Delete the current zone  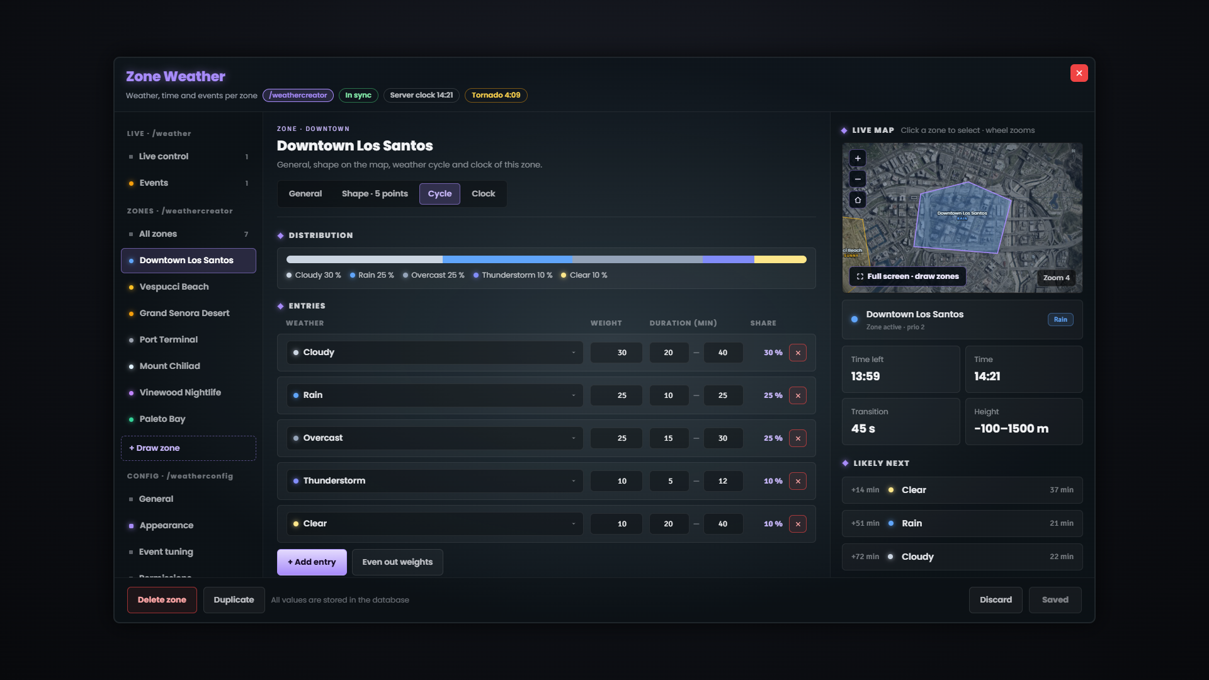pyautogui.click(x=162, y=600)
